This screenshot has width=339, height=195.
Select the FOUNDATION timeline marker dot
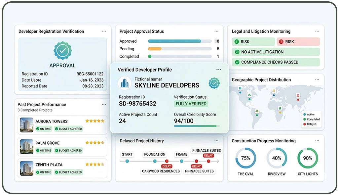pyautogui.click(x=155, y=161)
